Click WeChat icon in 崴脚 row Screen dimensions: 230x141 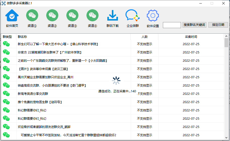click(x=6, y=127)
